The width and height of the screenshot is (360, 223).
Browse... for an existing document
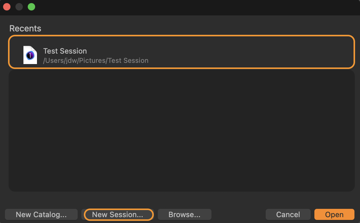point(184,214)
